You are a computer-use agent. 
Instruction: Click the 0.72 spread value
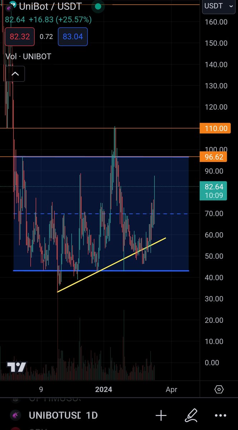(x=46, y=37)
